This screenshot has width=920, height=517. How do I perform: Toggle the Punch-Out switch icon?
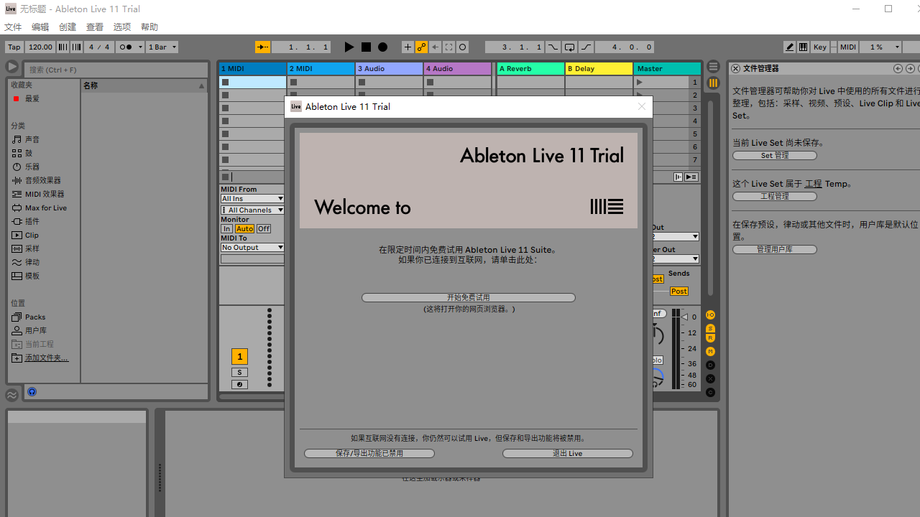pyautogui.click(x=586, y=47)
